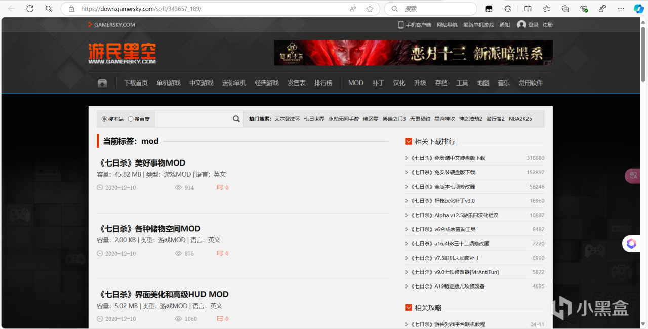Open 排行榜 navigation item
This screenshot has width=648, height=329.
(323, 83)
